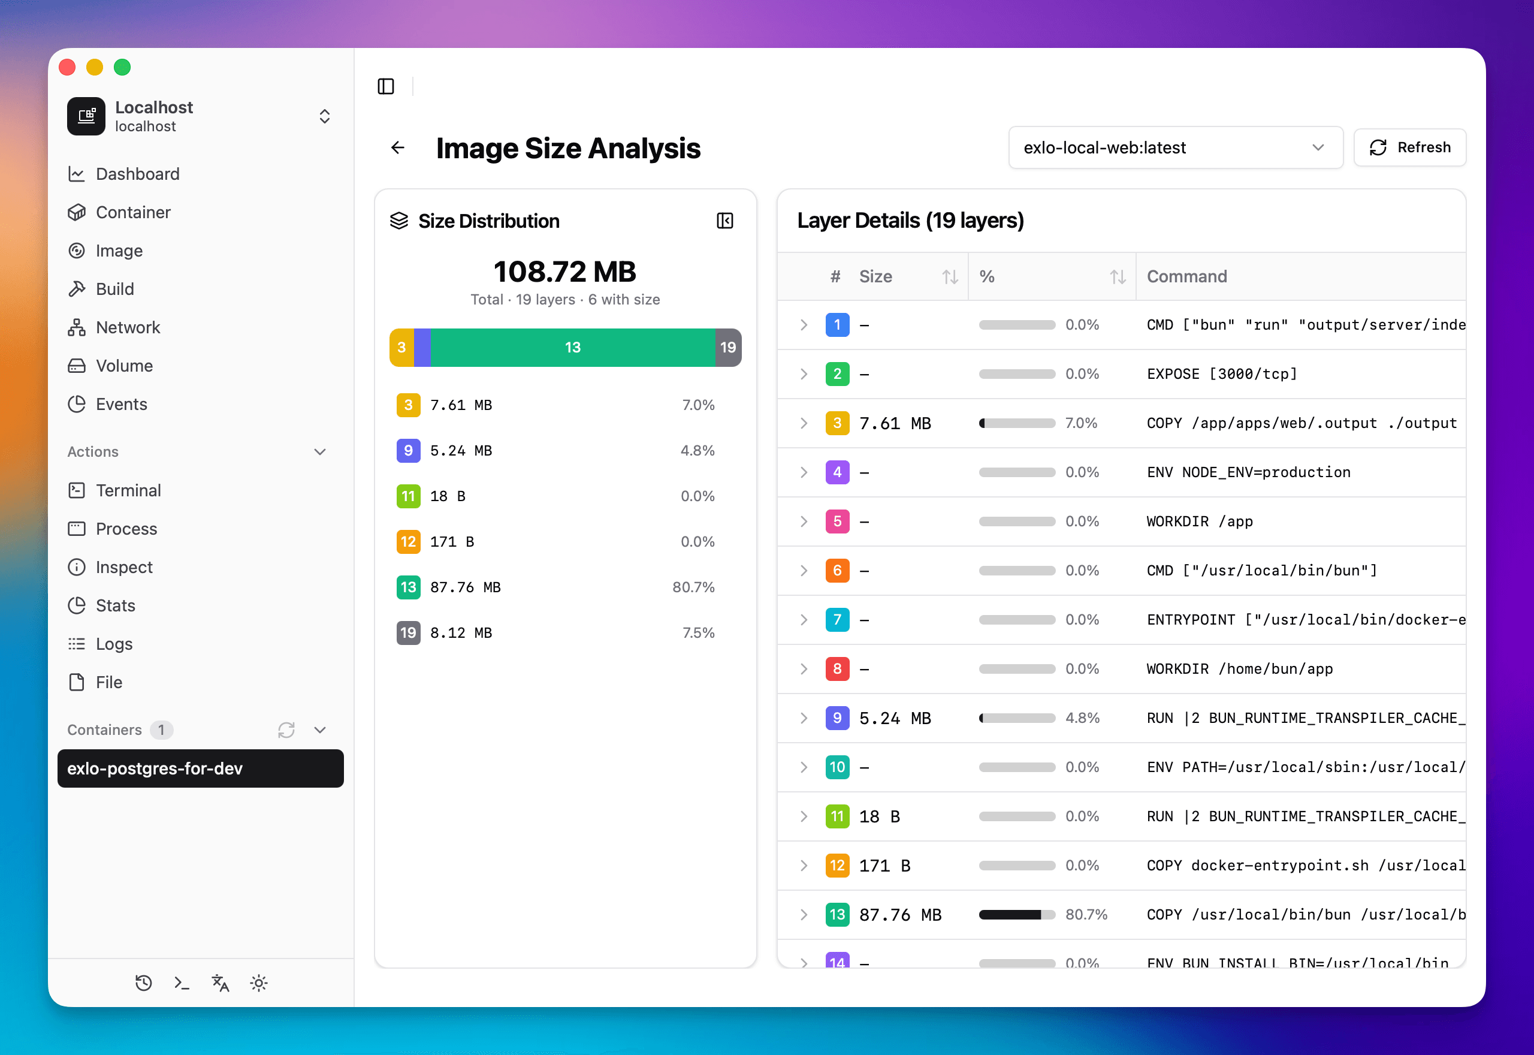Toggle light/dark theme via the sun icon

tap(258, 983)
